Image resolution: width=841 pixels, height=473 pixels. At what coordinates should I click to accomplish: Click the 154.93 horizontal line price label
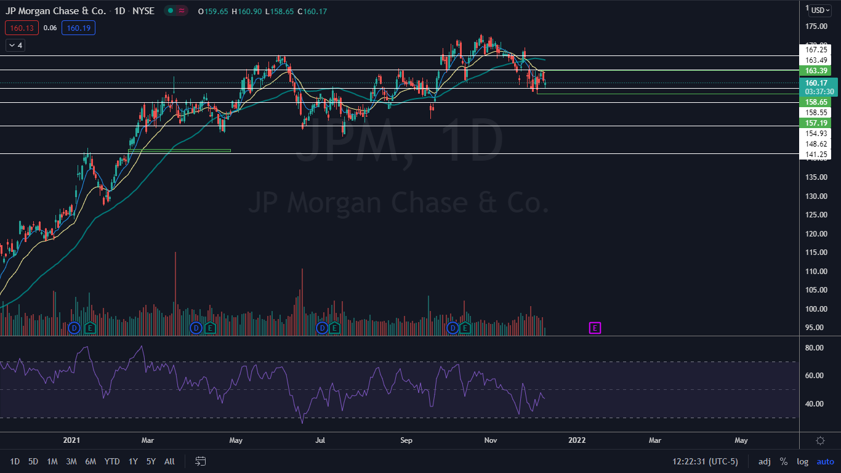[815, 134]
